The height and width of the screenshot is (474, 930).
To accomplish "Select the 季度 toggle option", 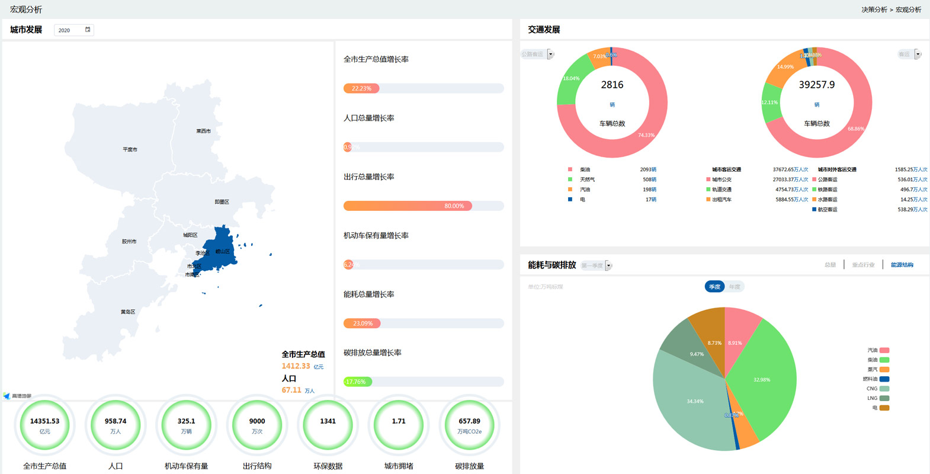I will pos(715,287).
